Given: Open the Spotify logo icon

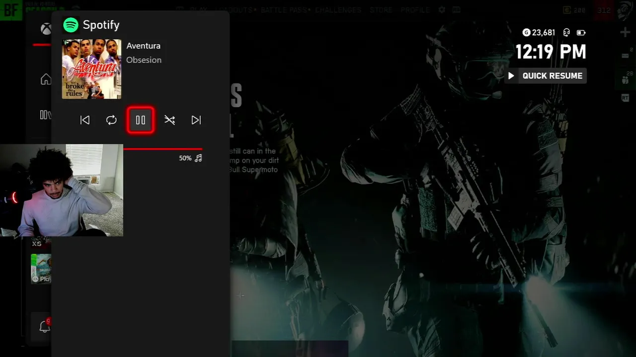Looking at the screenshot, I should pos(71,25).
